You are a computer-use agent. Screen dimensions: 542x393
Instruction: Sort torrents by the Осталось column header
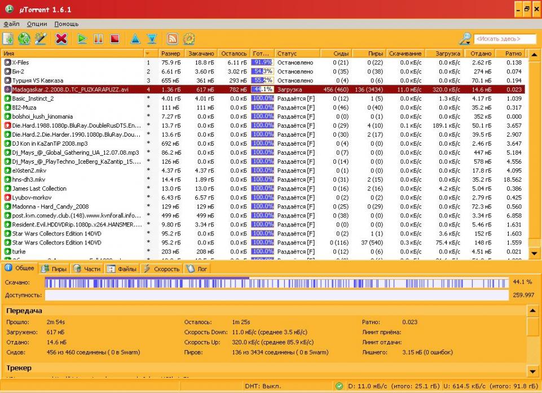[x=233, y=54]
